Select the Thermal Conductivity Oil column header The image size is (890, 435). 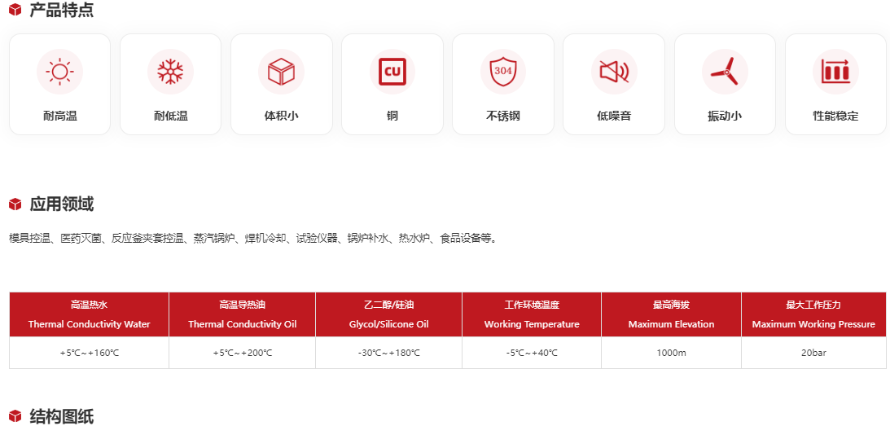(242, 314)
